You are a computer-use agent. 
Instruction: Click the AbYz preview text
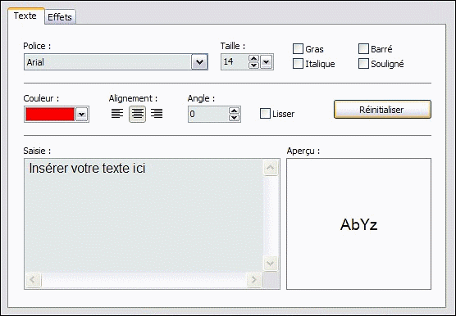click(x=359, y=224)
